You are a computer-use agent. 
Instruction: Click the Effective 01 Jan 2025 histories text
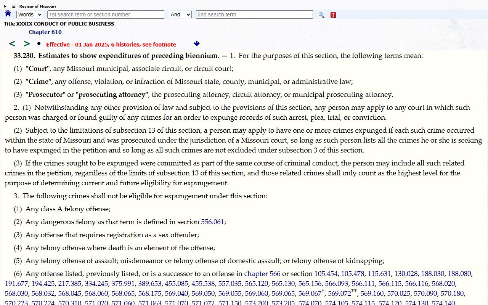point(111,44)
